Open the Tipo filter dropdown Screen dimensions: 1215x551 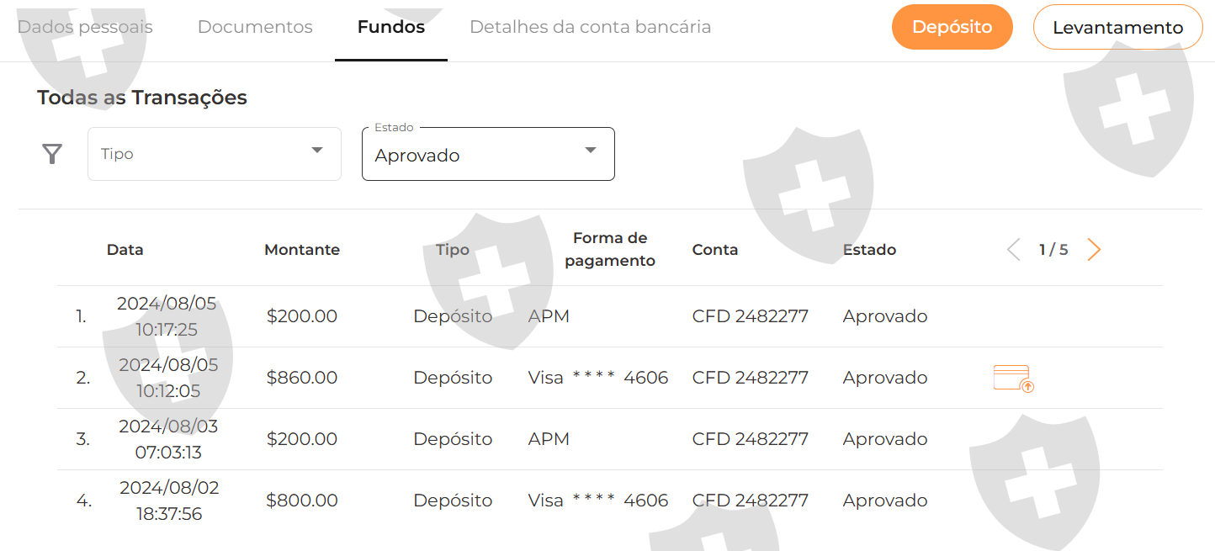(214, 154)
